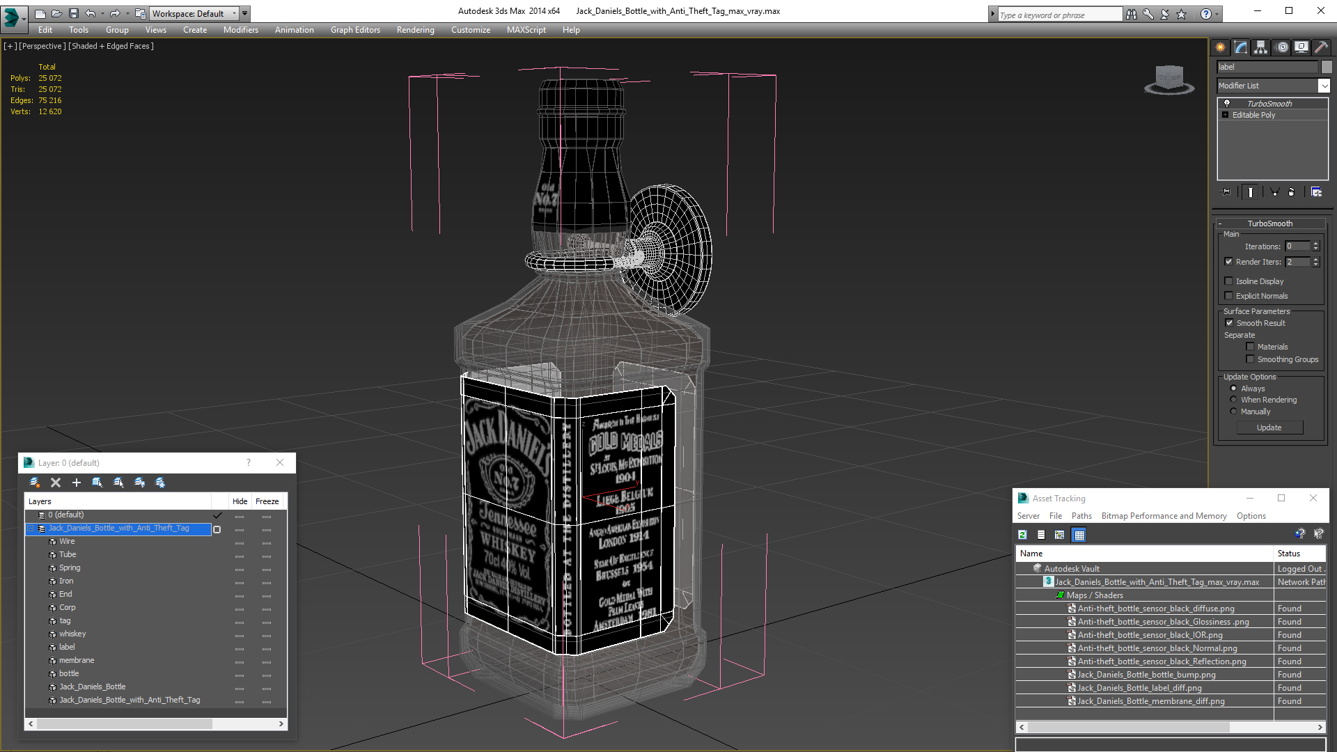Click the satellite Communication Center icon
This screenshot has width=1337, height=752.
pyautogui.click(x=1164, y=14)
